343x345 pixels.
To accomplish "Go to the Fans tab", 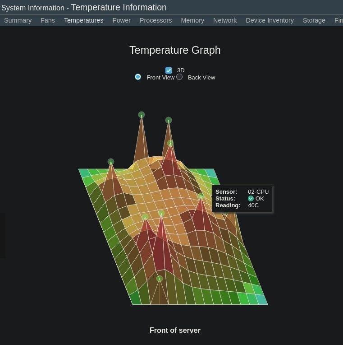I will point(48,20).
